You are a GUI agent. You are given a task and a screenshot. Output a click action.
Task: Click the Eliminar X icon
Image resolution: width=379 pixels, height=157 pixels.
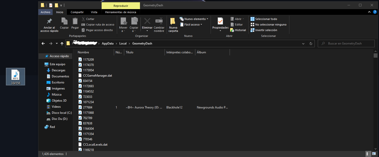(x=147, y=21)
